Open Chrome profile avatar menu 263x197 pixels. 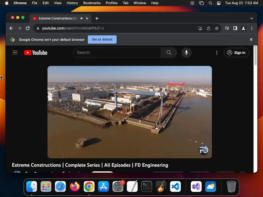(x=243, y=28)
